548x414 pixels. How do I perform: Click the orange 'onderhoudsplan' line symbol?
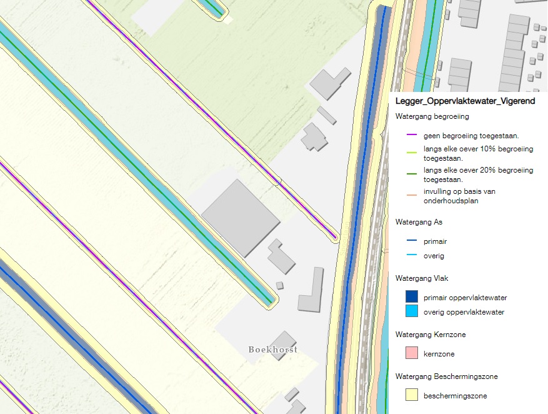(x=412, y=195)
